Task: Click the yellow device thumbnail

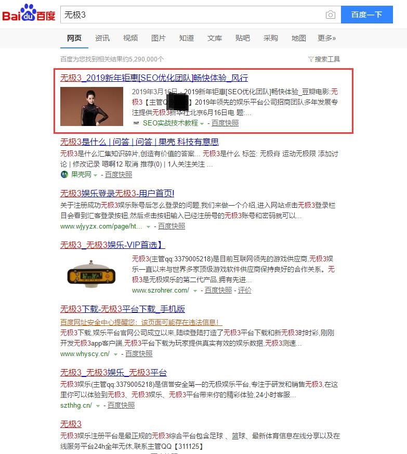Action: tap(91, 274)
